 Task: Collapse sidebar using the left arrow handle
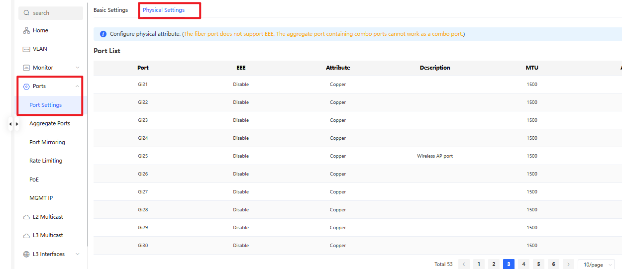[10, 124]
